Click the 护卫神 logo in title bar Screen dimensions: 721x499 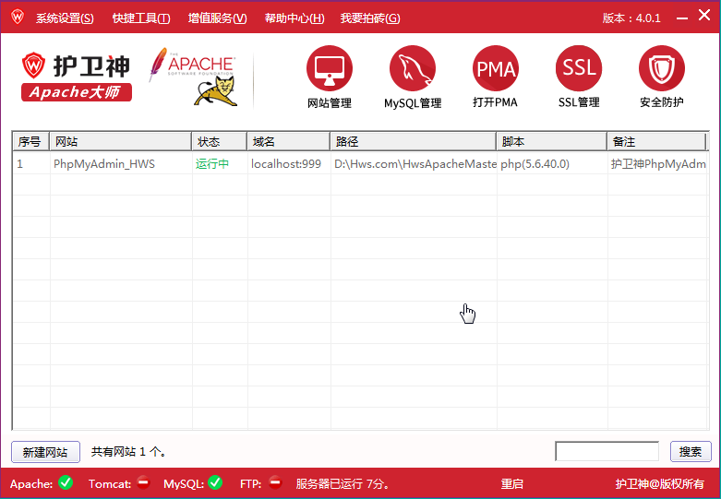tap(17, 18)
